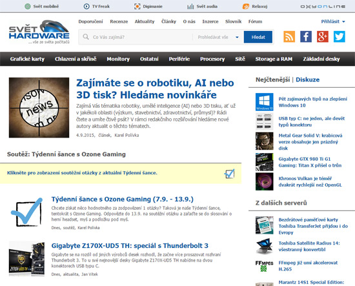355x286 pixels.
Task: Open FFmpeg akcelerovat H.265 link
Action: point(308,266)
